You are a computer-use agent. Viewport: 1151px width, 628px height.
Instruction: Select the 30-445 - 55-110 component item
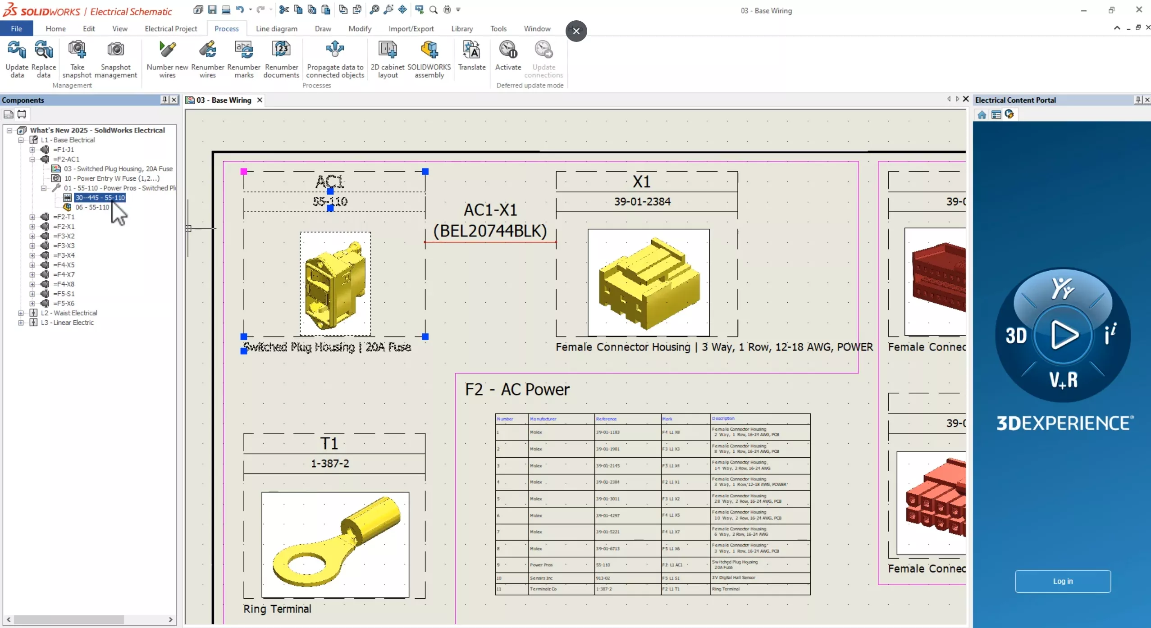click(x=100, y=197)
